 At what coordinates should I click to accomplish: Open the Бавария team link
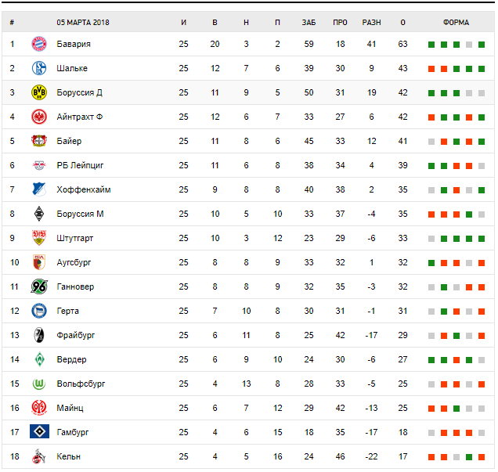[x=74, y=44]
